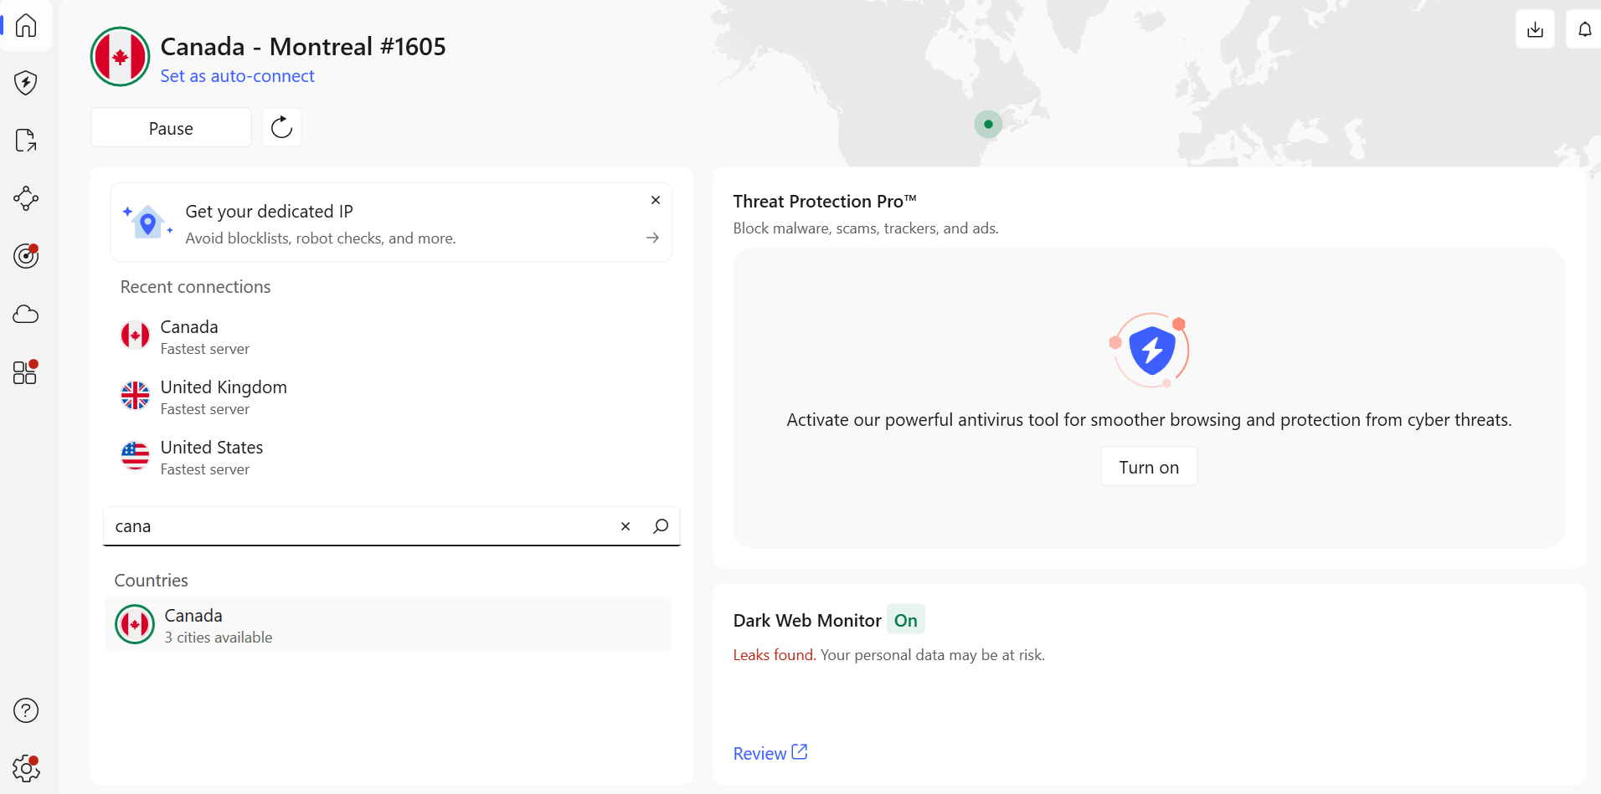Click the reconnect refresh icon
Screen dimensions: 1601x794
[282, 127]
